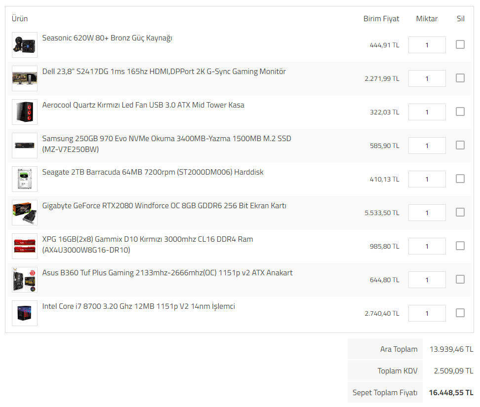Viewport: 480px width, 407px height.
Task: Tick delete checkbox for Dell monitor
Action: (460, 78)
